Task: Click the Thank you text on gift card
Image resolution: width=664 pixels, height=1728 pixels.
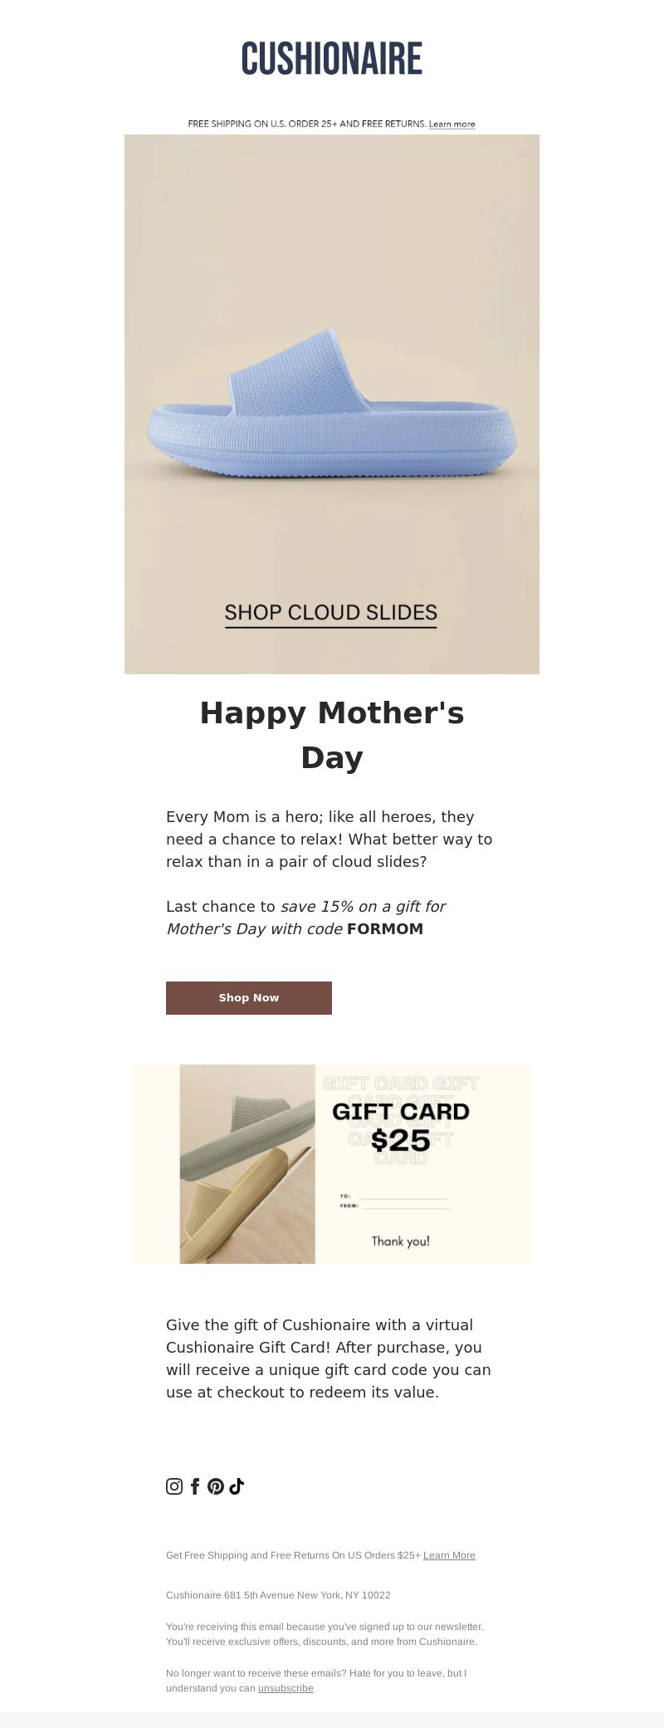Action: tap(401, 1241)
